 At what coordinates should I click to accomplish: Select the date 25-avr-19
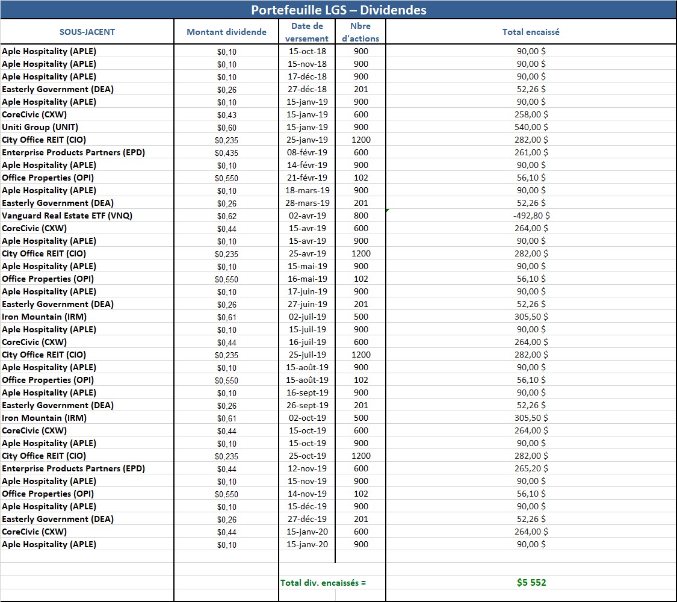point(308,253)
